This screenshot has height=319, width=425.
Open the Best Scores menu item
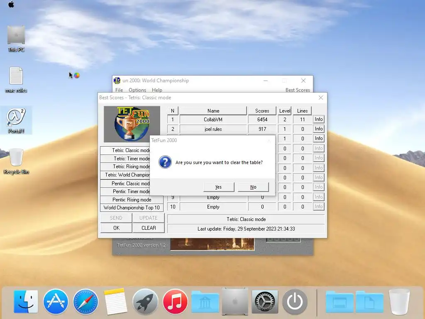[298, 90]
